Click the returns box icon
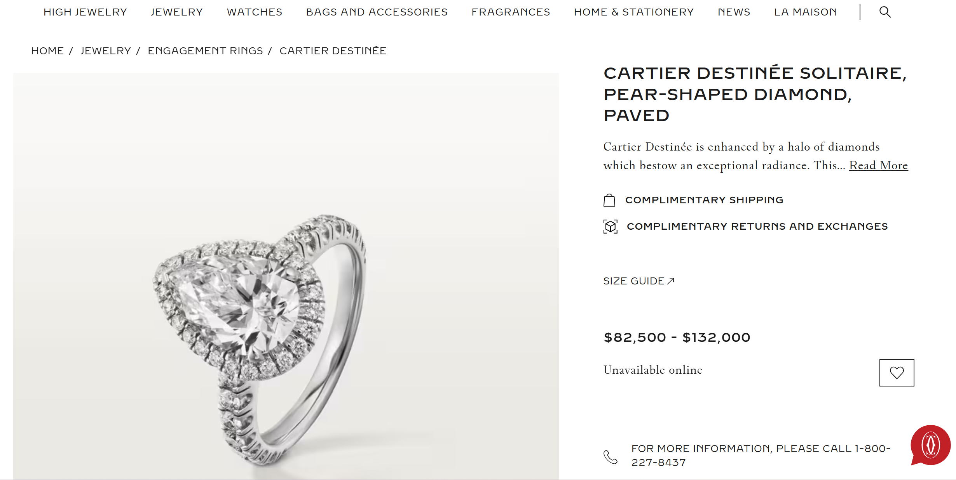The height and width of the screenshot is (480, 956). [x=610, y=226]
